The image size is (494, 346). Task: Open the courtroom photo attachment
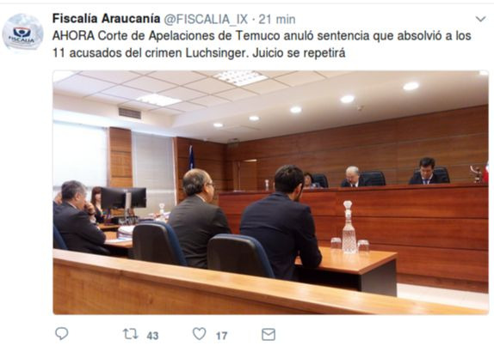(270, 192)
